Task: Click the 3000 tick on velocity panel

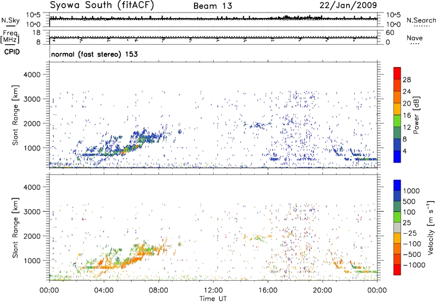Action: click(32, 212)
